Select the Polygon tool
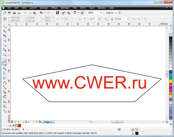This screenshot has height=137, width=174. point(4,63)
